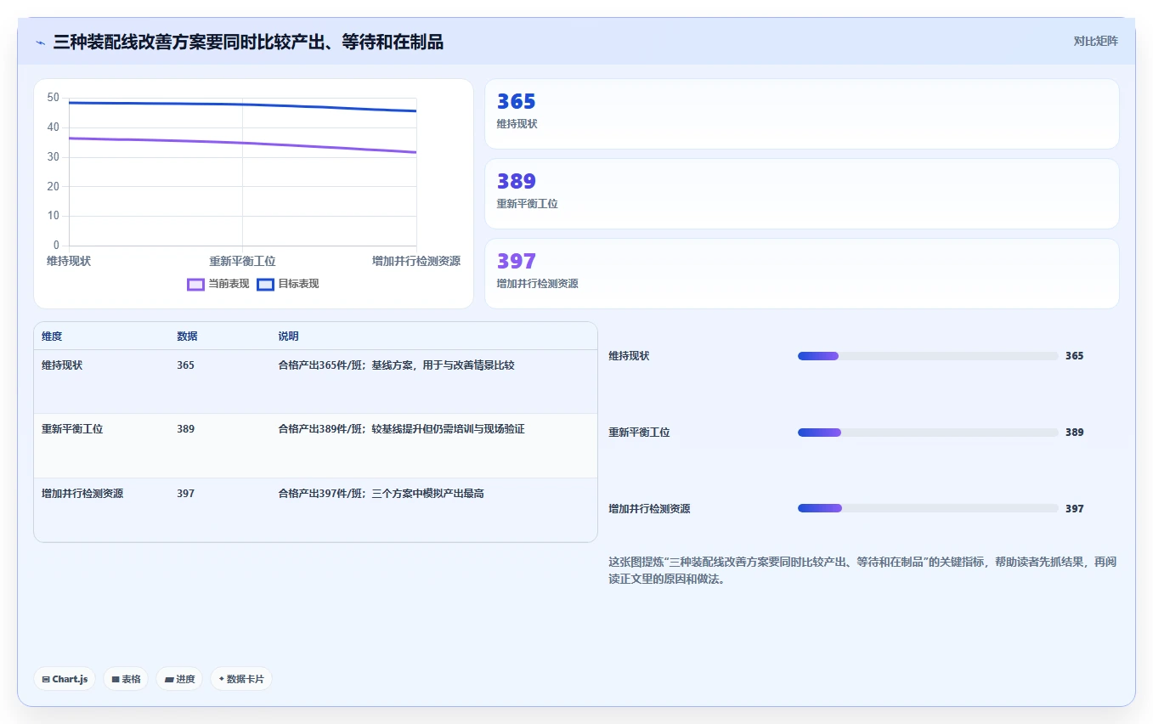Image resolution: width=1153 pixels, height=724 pixels.
Task: Click the 389 value in the table
Action: [185, 429]
